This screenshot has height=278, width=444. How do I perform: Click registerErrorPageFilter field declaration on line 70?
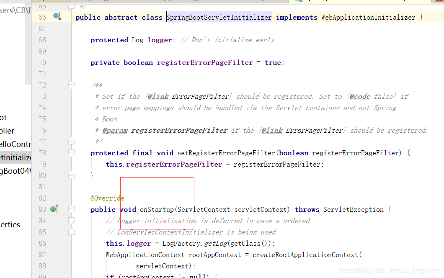205,62
